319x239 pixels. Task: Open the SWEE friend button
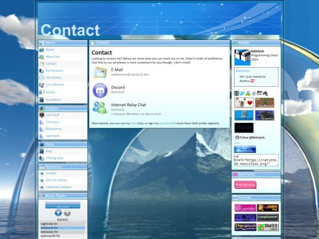tap(268, 227)
